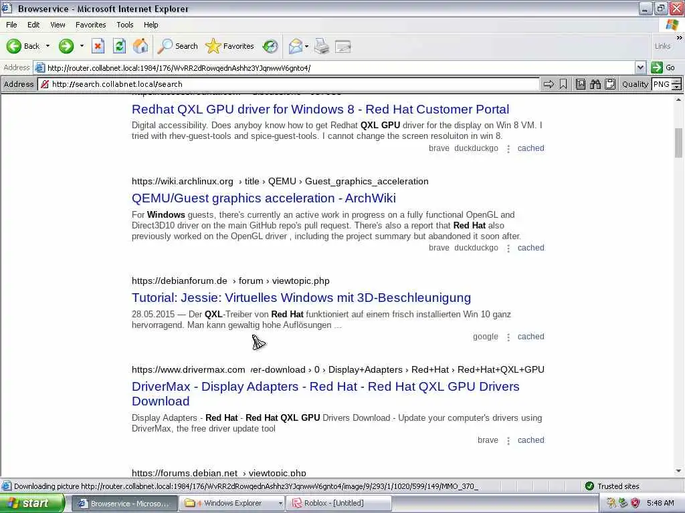685x513 pixels.
Task: Open the Help menu
Action: click(151, 25)
